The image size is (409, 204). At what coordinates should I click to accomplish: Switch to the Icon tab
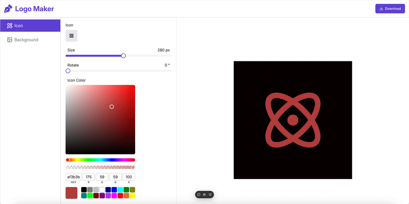coord(30,26)
